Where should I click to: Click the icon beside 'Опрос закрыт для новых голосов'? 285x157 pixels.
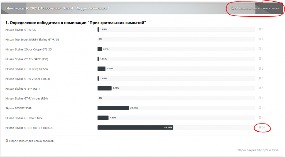coord(7,141)
